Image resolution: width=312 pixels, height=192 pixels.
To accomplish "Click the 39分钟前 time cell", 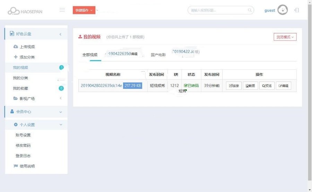I will (x=212, y=85).
